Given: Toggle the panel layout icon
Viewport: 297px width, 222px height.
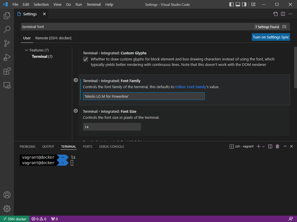Looking at the screenshot, I should [x=238, y=4].
